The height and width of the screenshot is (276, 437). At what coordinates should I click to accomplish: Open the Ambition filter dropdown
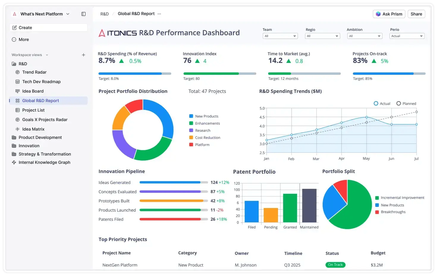point(365,36)
